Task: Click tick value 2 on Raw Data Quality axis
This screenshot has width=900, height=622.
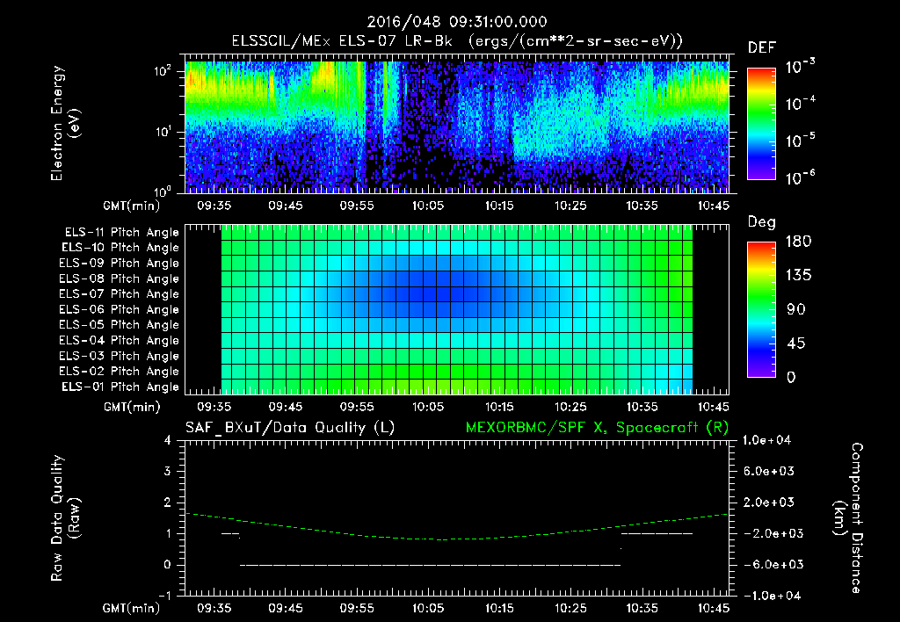Action: point(168,502)
